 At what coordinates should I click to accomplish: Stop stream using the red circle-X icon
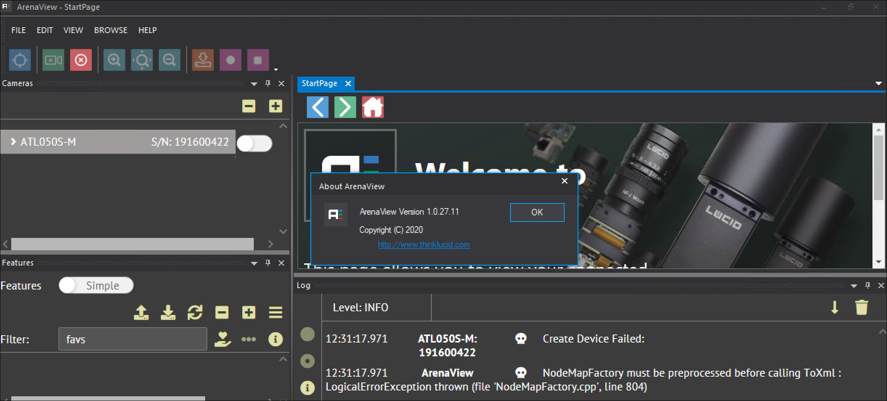point(81,60)
